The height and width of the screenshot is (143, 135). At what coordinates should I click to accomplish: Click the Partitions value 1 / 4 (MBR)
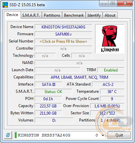tap(110, 120)
